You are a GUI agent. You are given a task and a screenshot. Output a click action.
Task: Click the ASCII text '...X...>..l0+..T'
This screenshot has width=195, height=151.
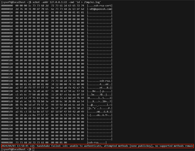point(100,102)
